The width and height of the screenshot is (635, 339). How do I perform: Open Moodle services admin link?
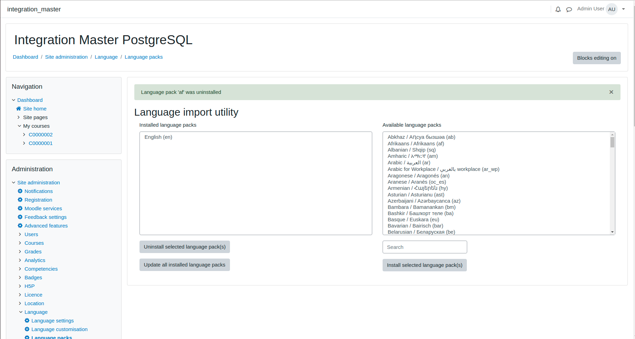point(43,209)
